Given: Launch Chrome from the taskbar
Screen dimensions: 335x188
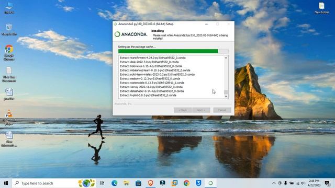Looking at the screenshot, I should [x=186, y=183].
